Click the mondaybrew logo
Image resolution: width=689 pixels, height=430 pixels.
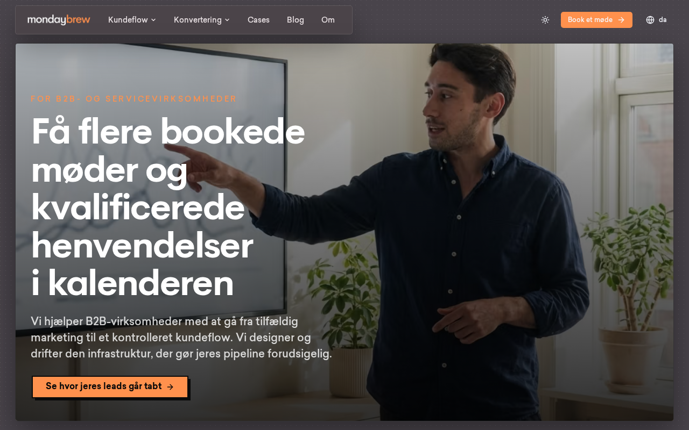59,20
